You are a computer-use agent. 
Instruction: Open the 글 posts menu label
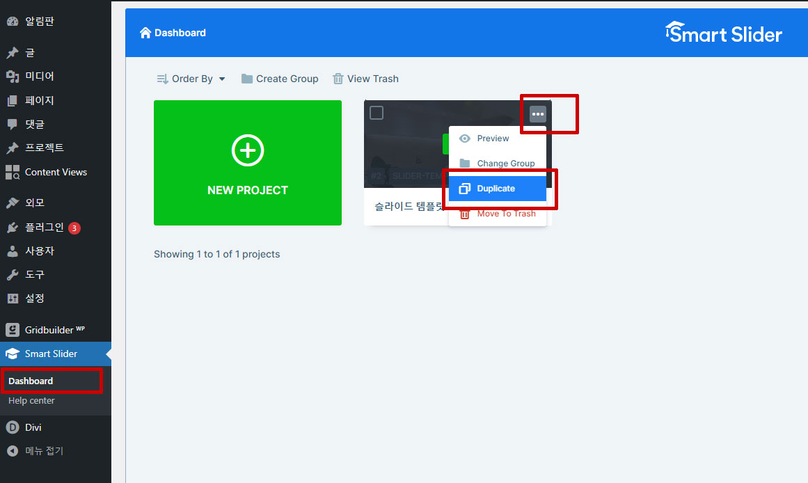click(x=30, y=53)
